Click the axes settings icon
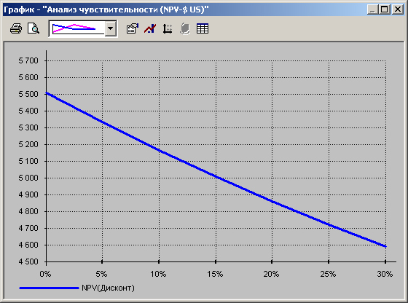 point(168,28)
